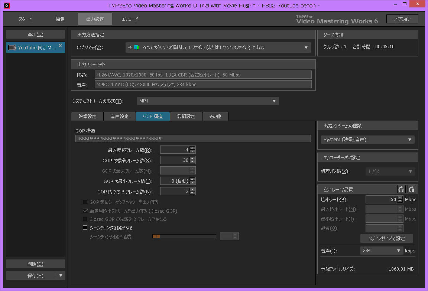This screenshot has height=291, width=428.
Task: Expand the arrow next to 保存(H)
Action: 61,275
